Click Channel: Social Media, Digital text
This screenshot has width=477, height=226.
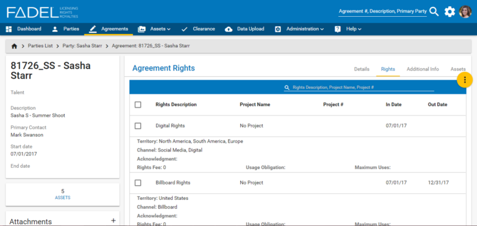point(170,150)
